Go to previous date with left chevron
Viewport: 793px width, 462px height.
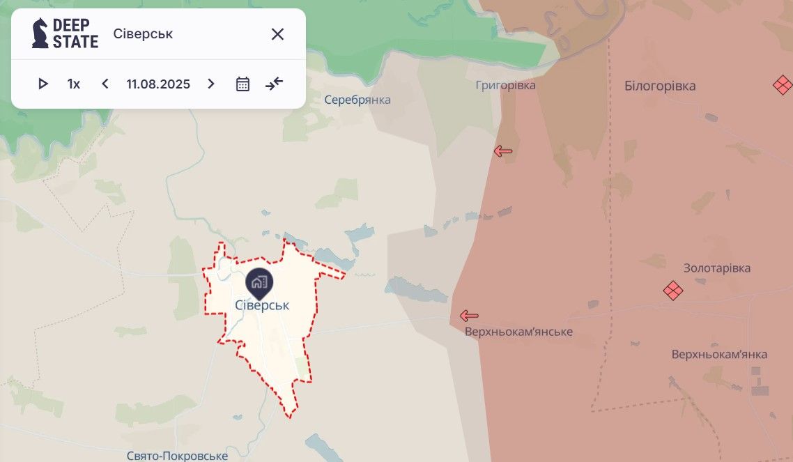(x=105, y=84)
